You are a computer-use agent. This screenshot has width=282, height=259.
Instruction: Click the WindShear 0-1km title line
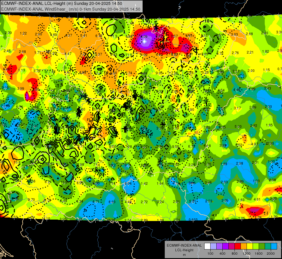[71, 9]
